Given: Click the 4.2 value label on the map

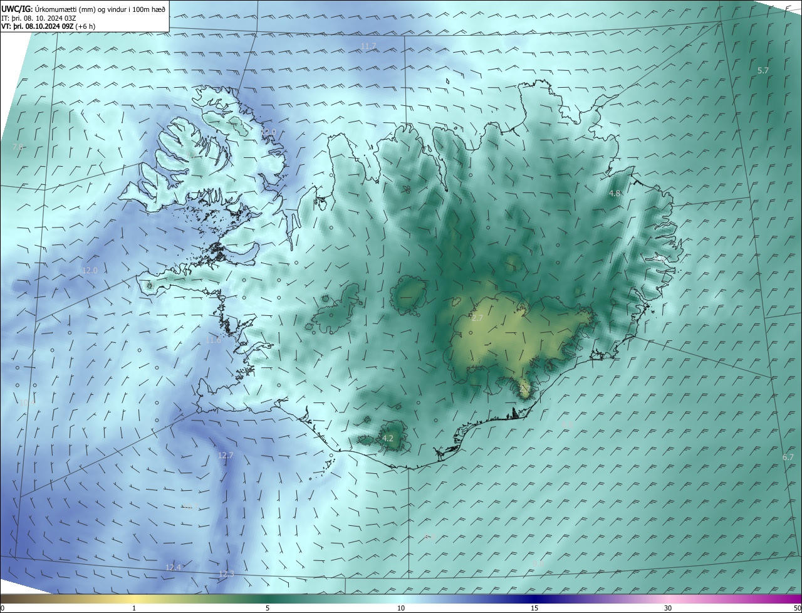Looking at the screenshot, I should click(388, 439).
